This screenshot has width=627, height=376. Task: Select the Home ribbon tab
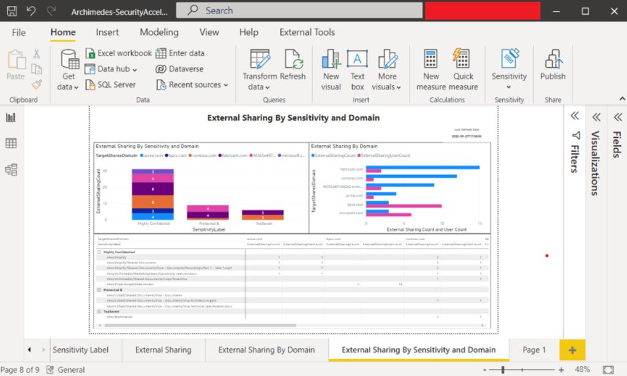click(63, 32)
